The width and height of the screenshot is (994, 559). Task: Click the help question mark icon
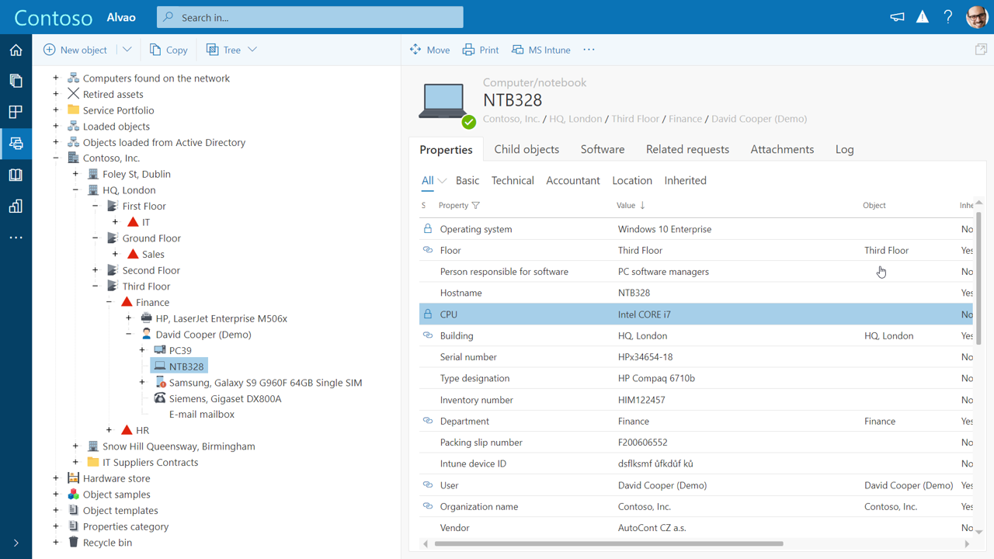[948, 16]
